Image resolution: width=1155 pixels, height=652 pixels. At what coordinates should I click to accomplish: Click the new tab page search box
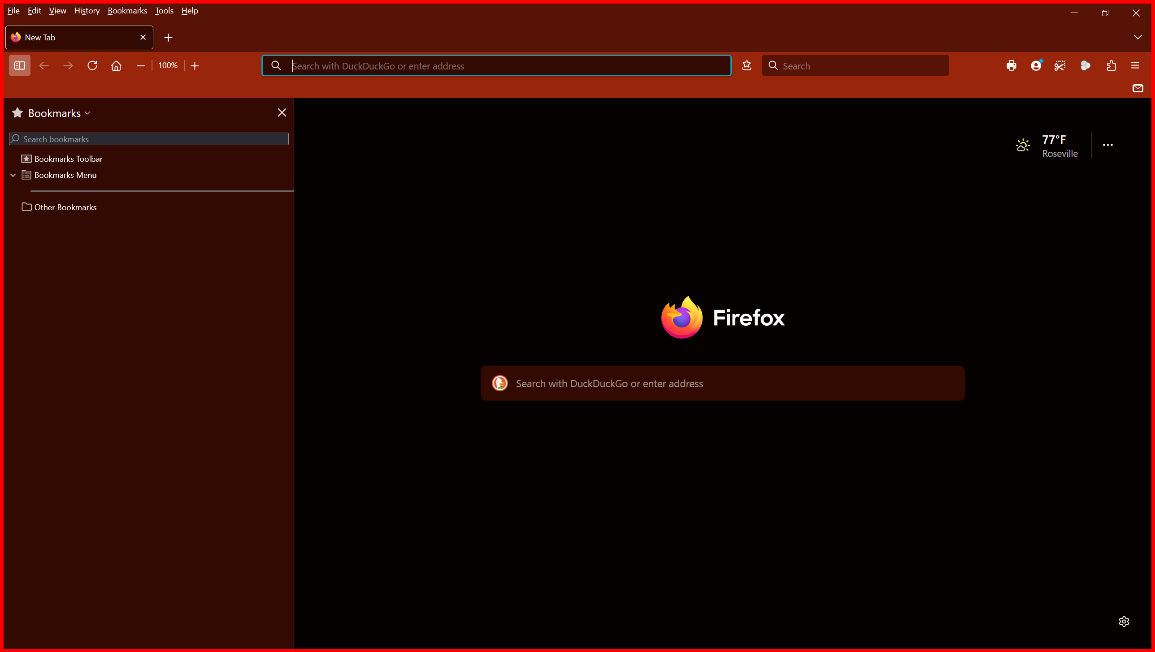coord(723,383)
